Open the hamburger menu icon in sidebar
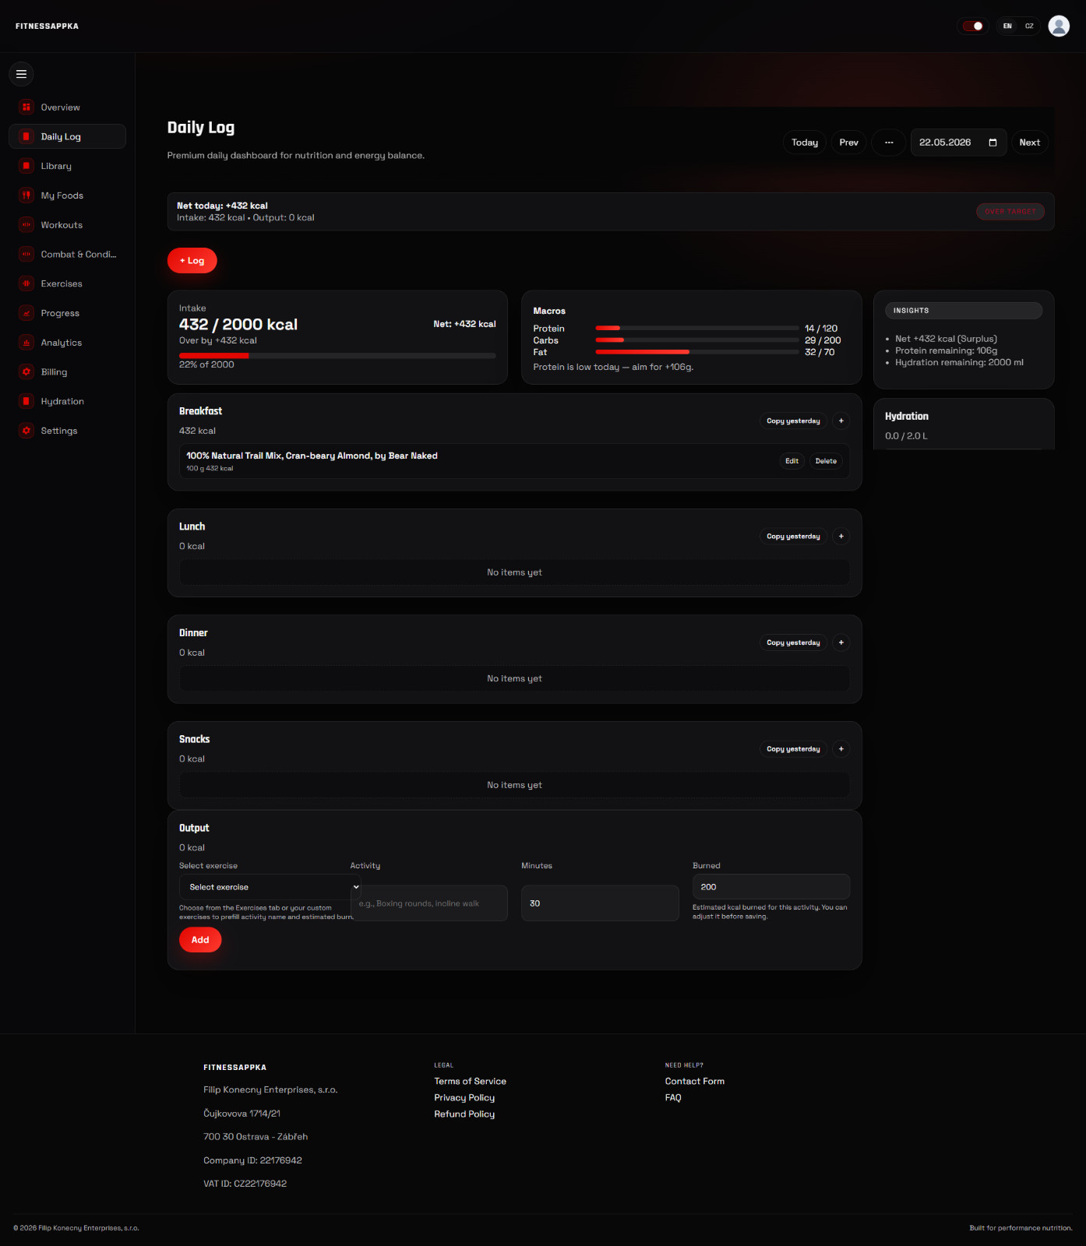This screenshot has height=1246, width=1086. pos(21,74)
